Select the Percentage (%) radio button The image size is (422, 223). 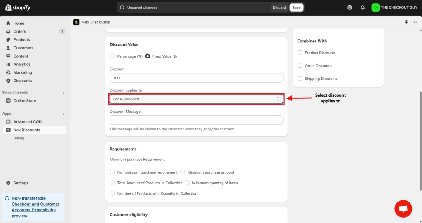[113, 56]
